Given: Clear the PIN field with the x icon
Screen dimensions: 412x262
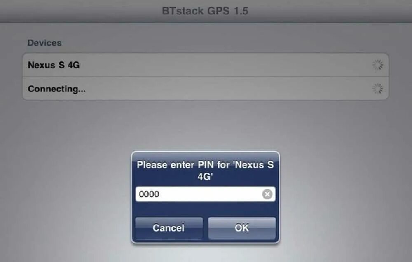Looking at the screenshot, I should click(x=267, y=194).
